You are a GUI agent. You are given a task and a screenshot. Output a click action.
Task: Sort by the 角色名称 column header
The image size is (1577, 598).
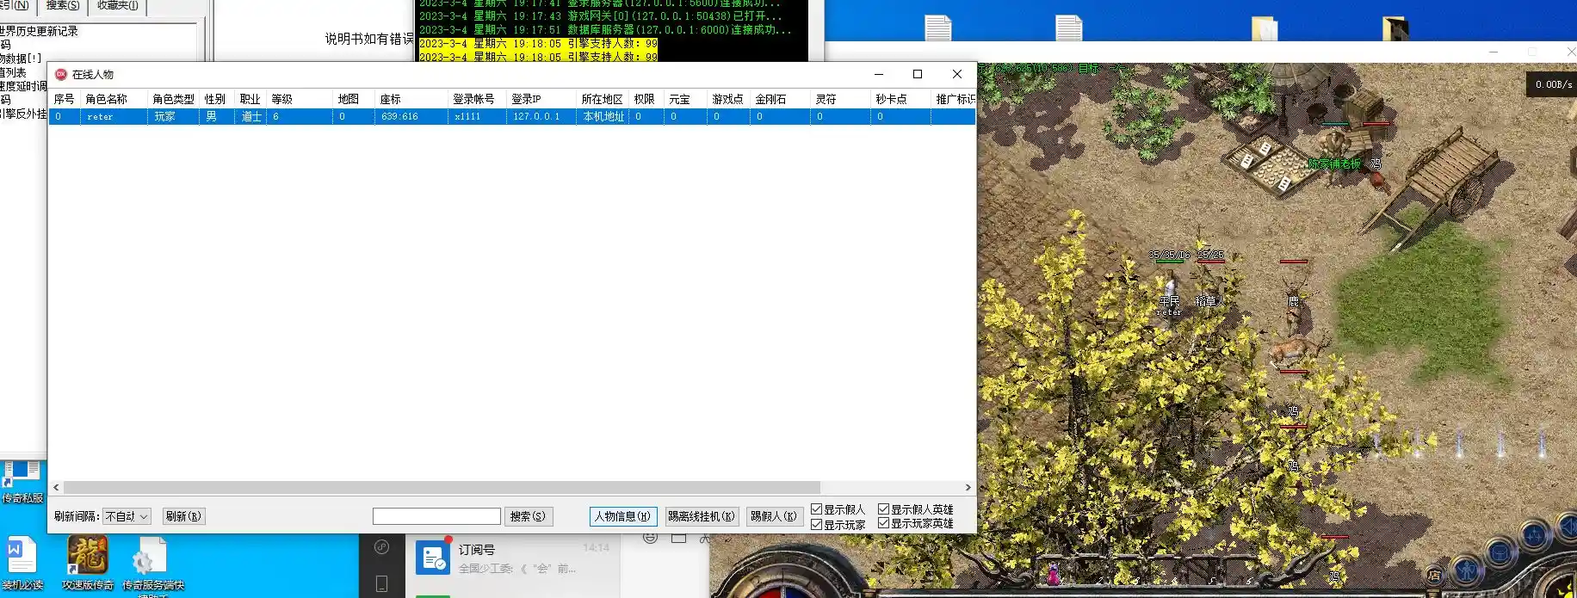tap(114, 99)
